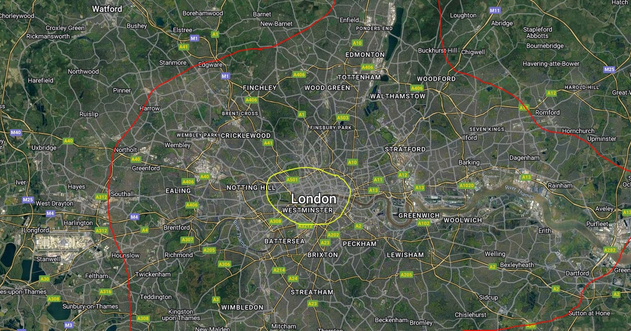The image size is (631, 331).
Task: Select the A282 road shield near Dartford crossing
Action: coord(610,250)
